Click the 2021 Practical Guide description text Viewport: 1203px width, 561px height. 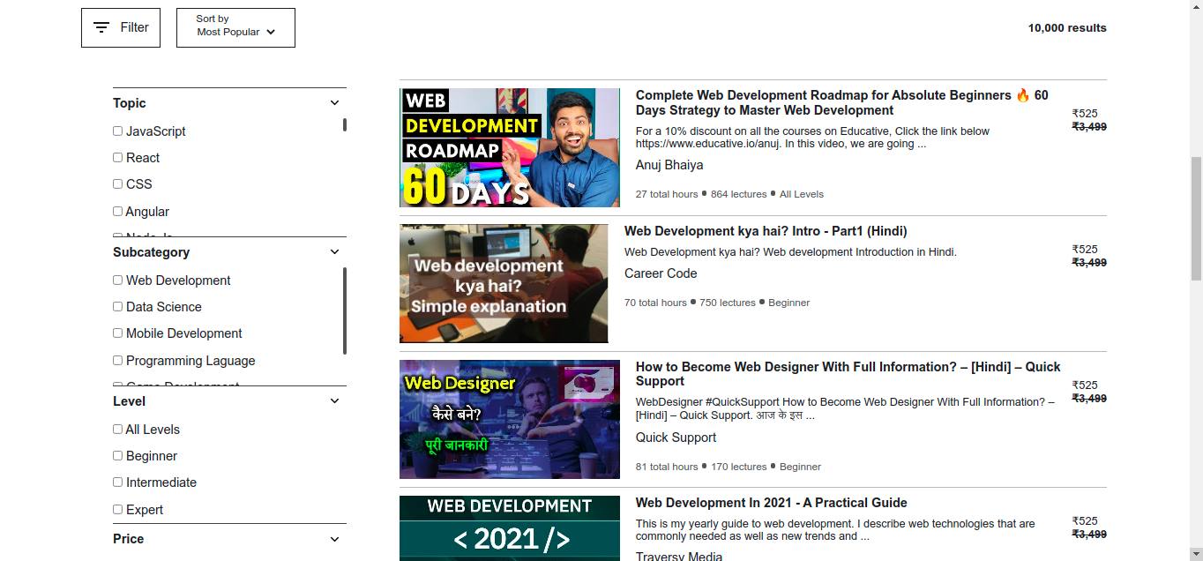(835, 530)
